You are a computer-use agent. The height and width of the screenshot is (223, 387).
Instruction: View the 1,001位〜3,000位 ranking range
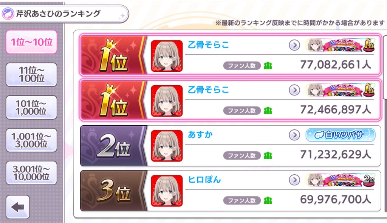click(31, 140)
